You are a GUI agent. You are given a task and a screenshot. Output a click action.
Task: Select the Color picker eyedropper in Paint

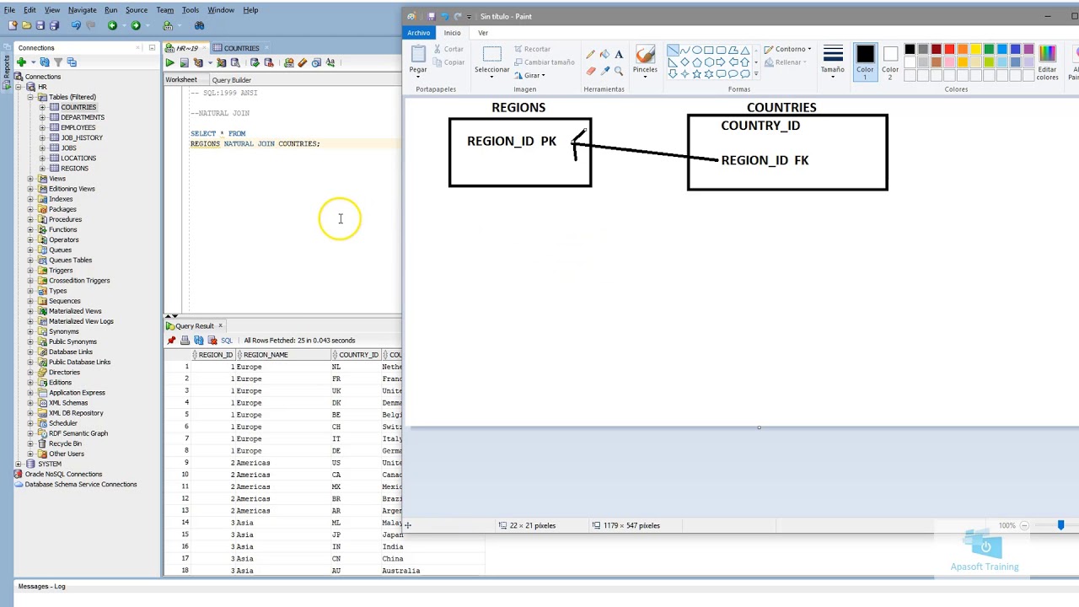point(604,72)
